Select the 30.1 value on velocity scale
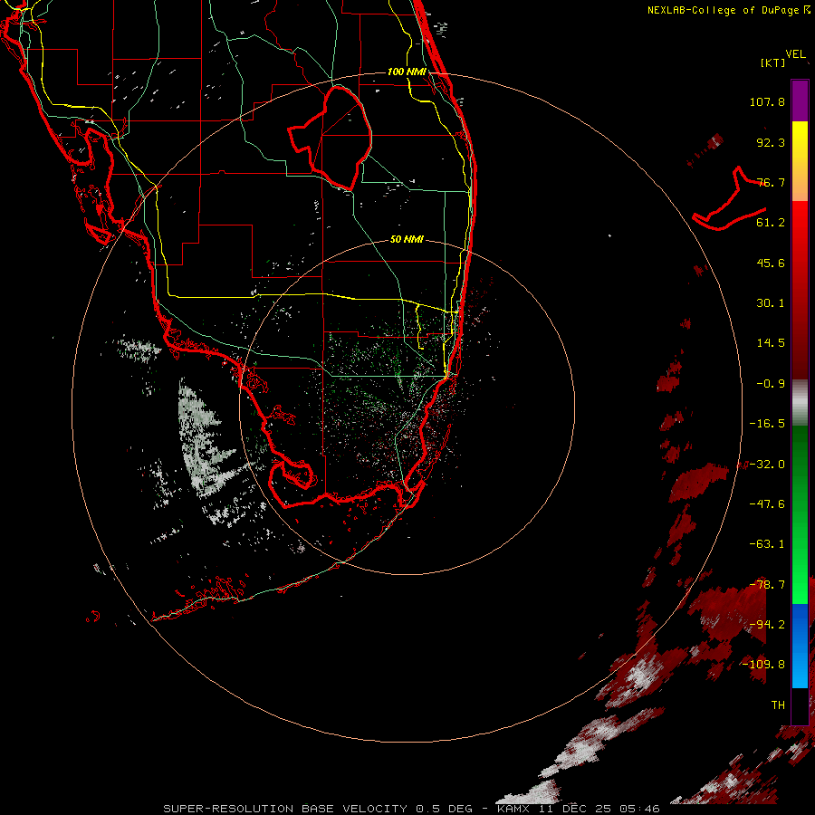 (x=771, y=303)
